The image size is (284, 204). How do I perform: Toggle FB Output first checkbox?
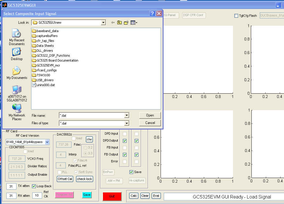[x=125, y=155]
